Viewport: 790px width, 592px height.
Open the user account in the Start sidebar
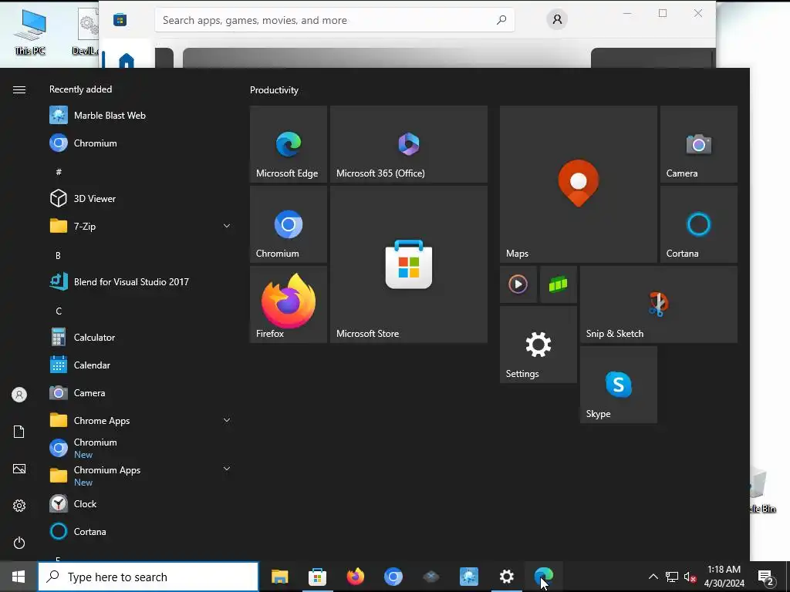(19, 395)
